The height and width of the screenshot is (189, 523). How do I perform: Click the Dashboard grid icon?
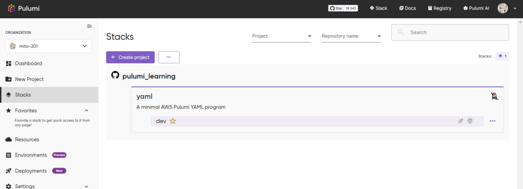click(x=8, y=64)
